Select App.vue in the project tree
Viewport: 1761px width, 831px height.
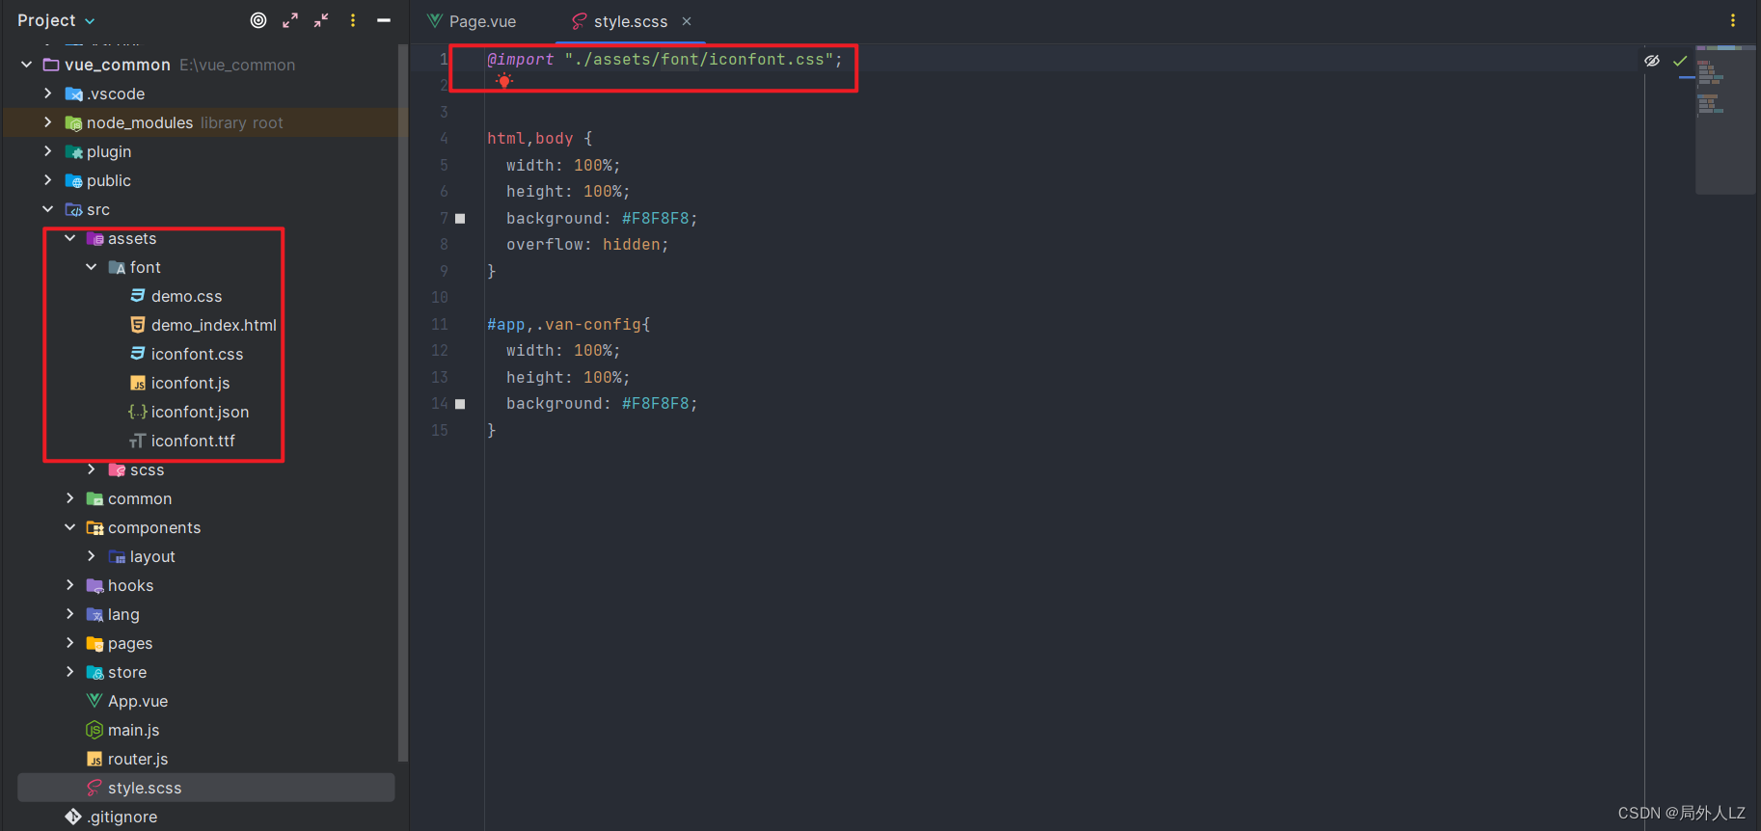click(138, 701)
